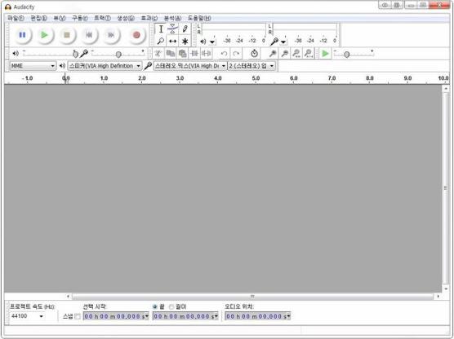This screenshot has width=454, height=339.
Task: Select the Zoom magnifier tool
Action: 161,42
